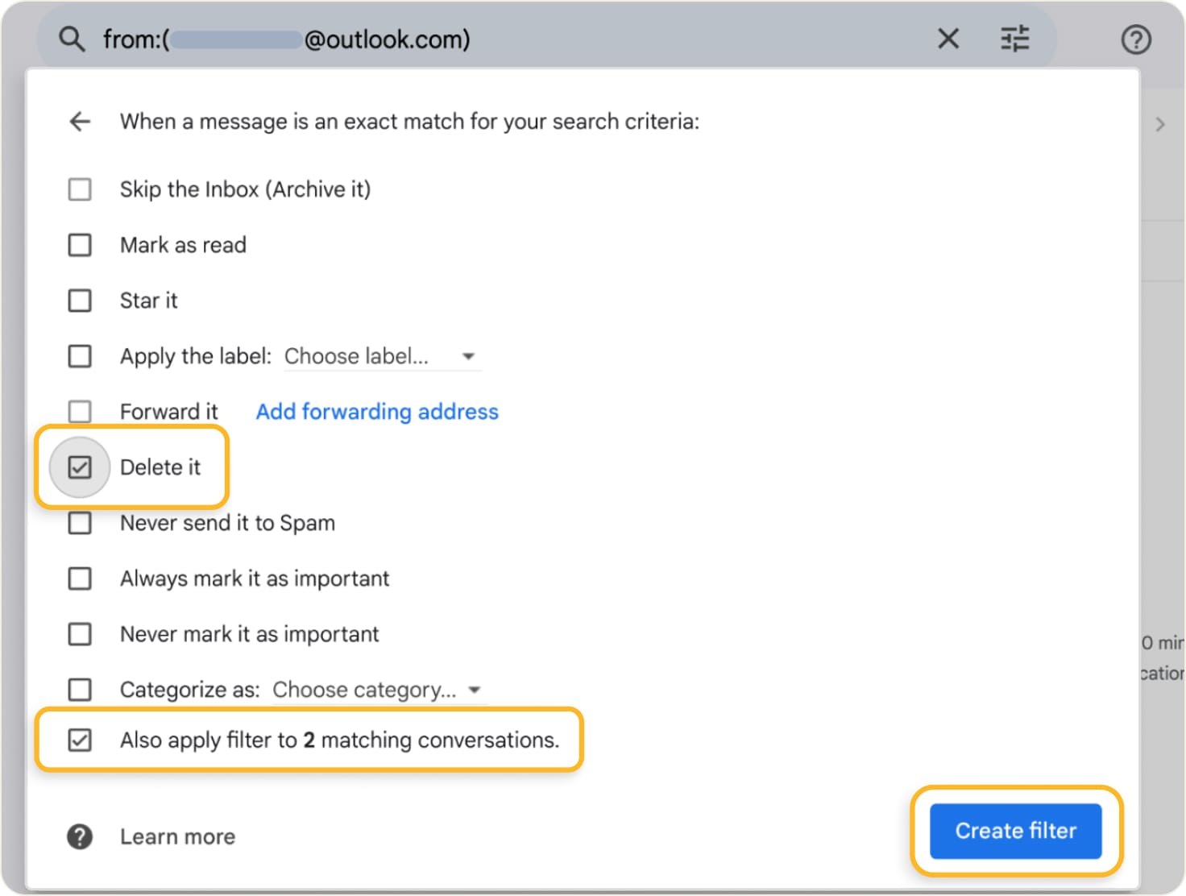Open the Add forwarding address link
1186x896 pixels.
click(376, 411)
